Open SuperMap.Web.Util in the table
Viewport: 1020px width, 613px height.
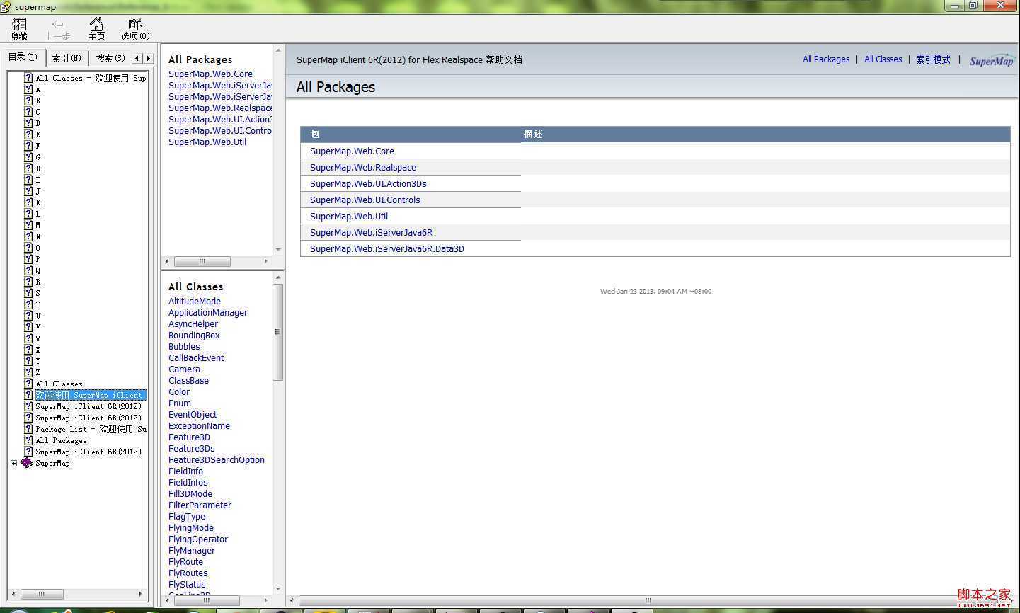click(349, 216)
